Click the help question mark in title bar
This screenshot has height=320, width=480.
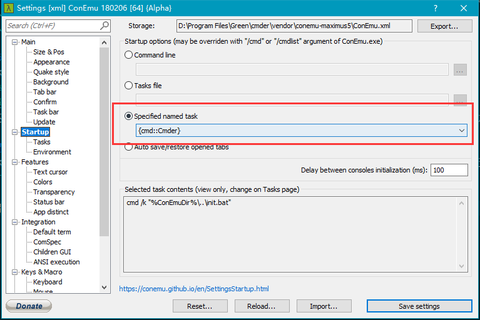coord(436,8)
